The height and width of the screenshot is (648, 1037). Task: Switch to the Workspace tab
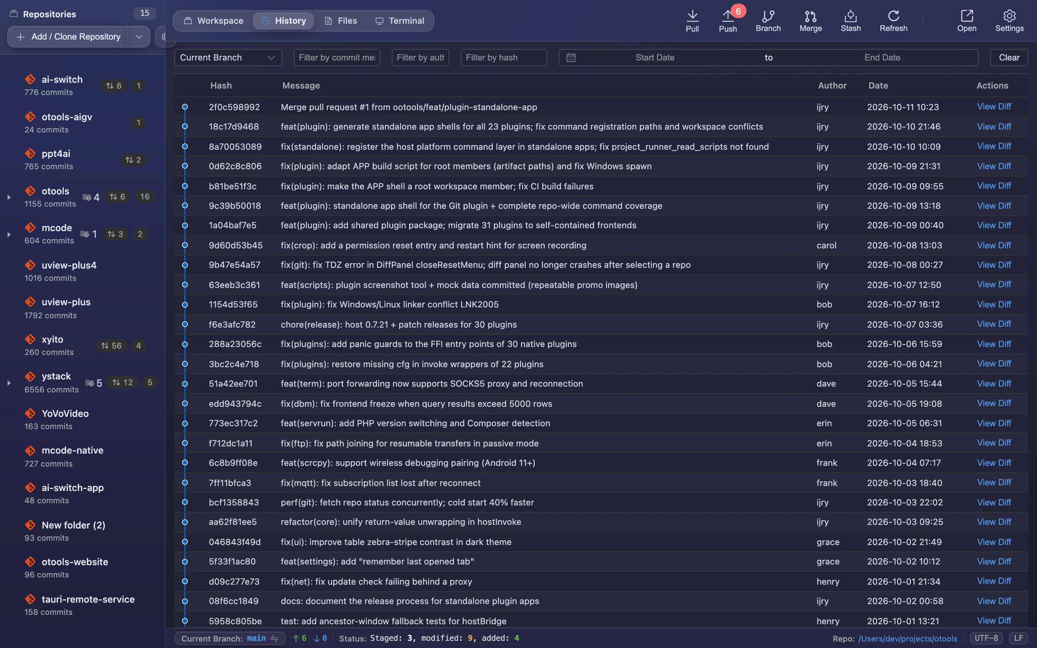pos(214,21)
